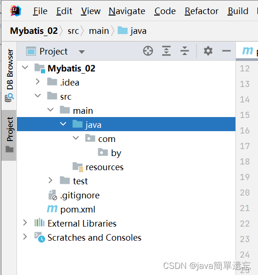Image resolution: width=258 pixels, height=275 pixels.
Task: Click the Maven m icon of pom.xml
Action: 52,209
